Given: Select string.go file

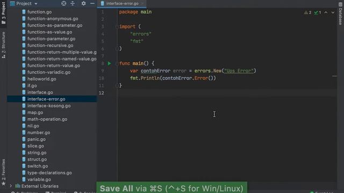Looking at the screenshot, I should [x=37, y=153].
